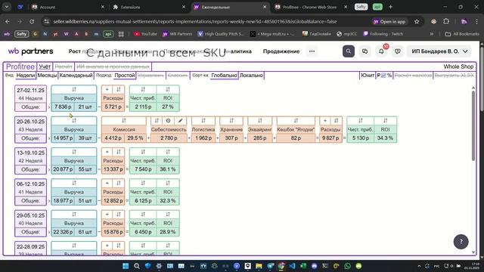Open Windows Start menu
The width and height of the screenshot is (484, 272).
(x=126, y=266)
